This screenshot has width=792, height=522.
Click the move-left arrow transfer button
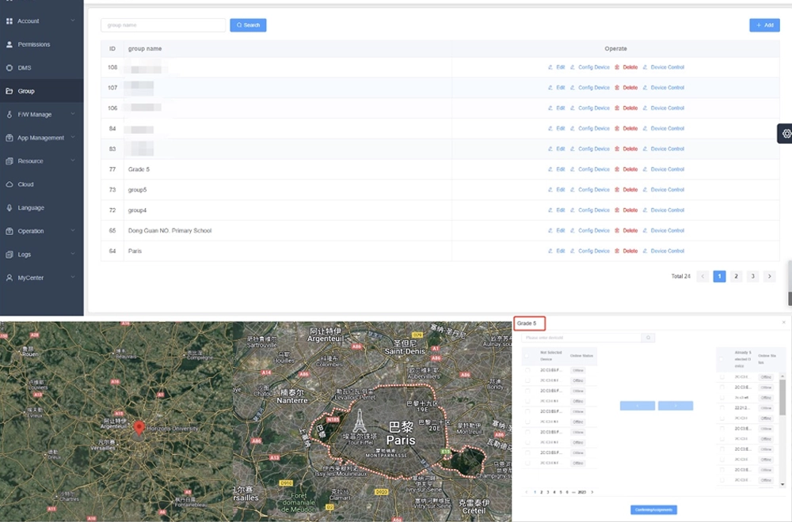[638, 406]
